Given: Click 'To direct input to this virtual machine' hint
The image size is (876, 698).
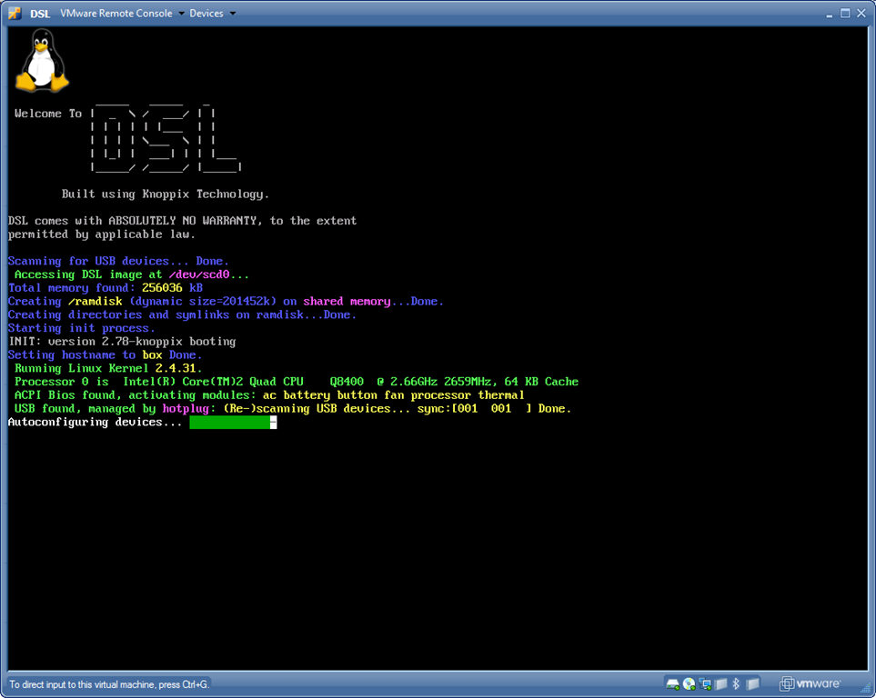Looking at the screenshot, I should coord(109,684).
